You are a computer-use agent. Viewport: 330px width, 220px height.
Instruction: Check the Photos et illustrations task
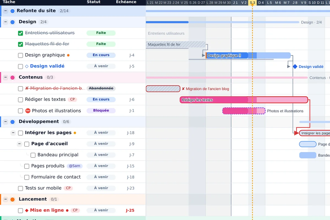point(20,111)
